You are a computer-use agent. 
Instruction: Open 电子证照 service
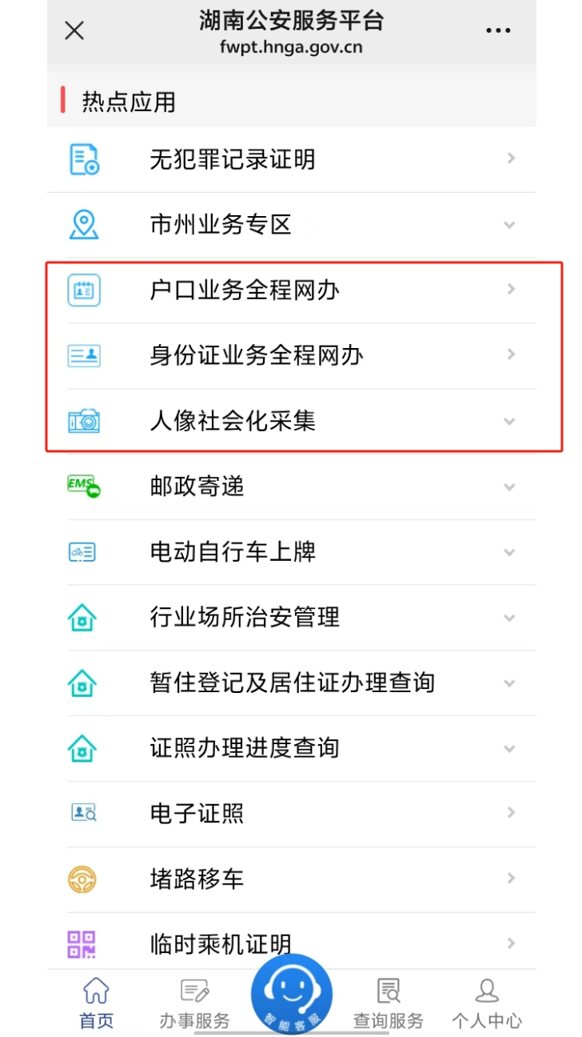pyautogui.click(x=240, y=813)
